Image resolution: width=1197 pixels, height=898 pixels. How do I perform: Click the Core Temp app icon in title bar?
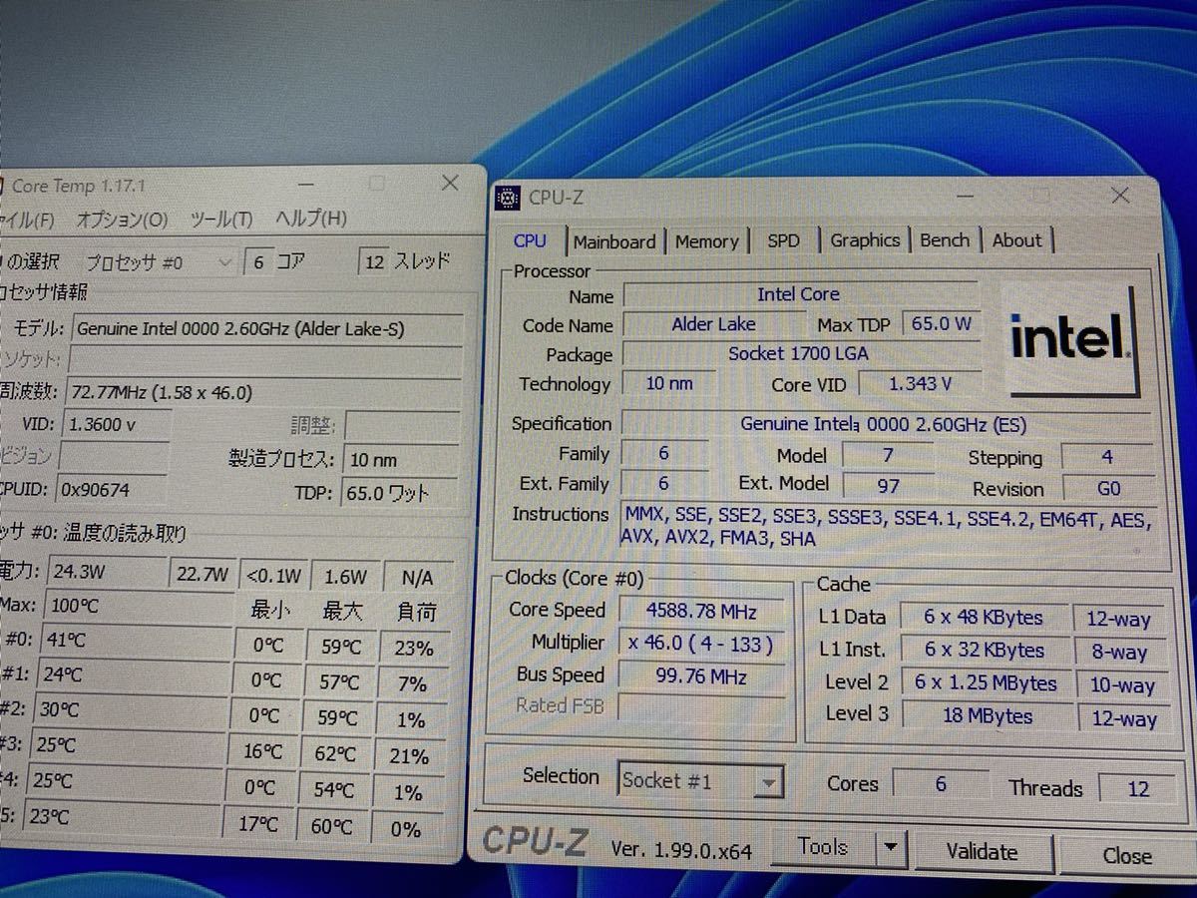point(2,185)
